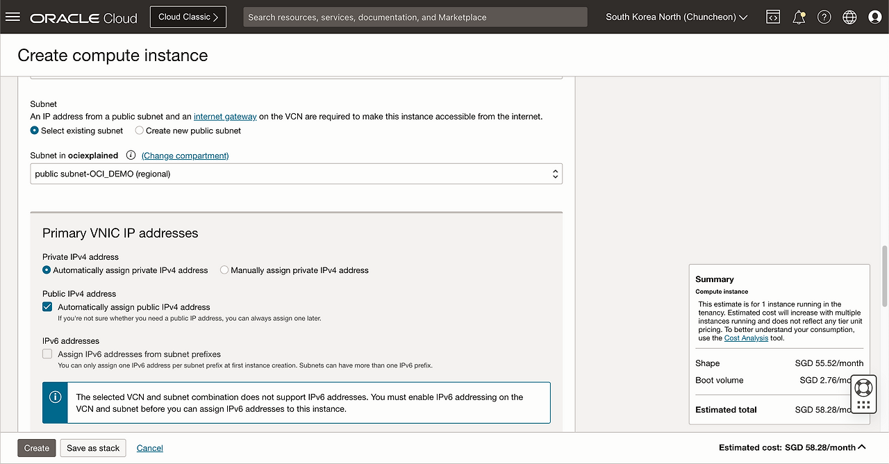Click the Create button
889x464 pixels.
coord(37,448)
